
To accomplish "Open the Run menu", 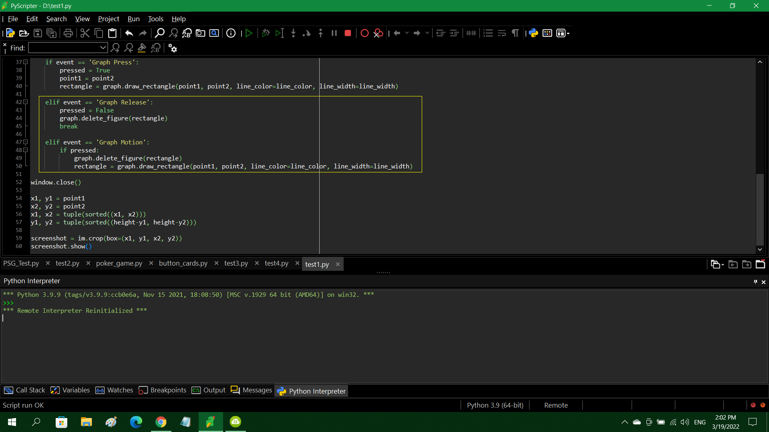I will 133,19.
